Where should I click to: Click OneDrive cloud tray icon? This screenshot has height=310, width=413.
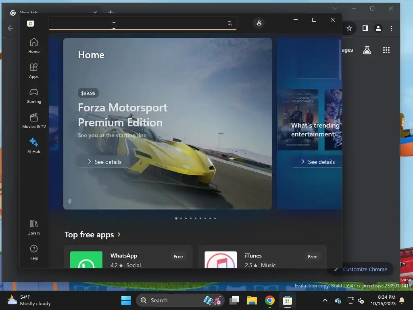pyautogui.click(x=338, y=300)
